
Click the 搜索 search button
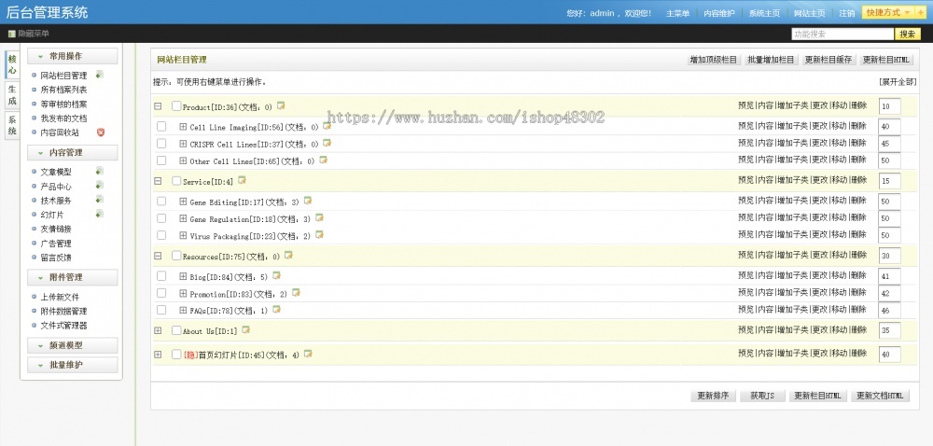(908, 34)
